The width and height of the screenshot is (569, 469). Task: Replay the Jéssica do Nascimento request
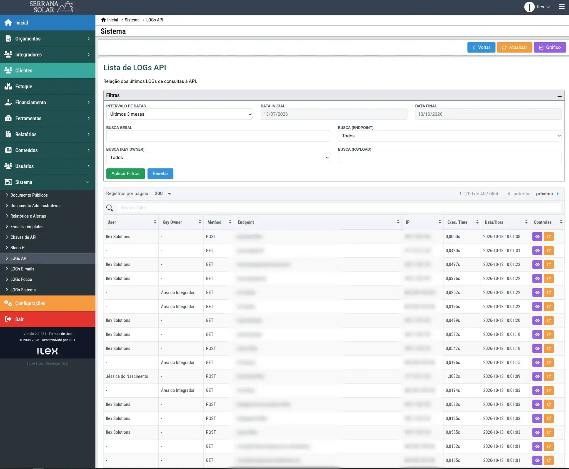click(549, 376)
